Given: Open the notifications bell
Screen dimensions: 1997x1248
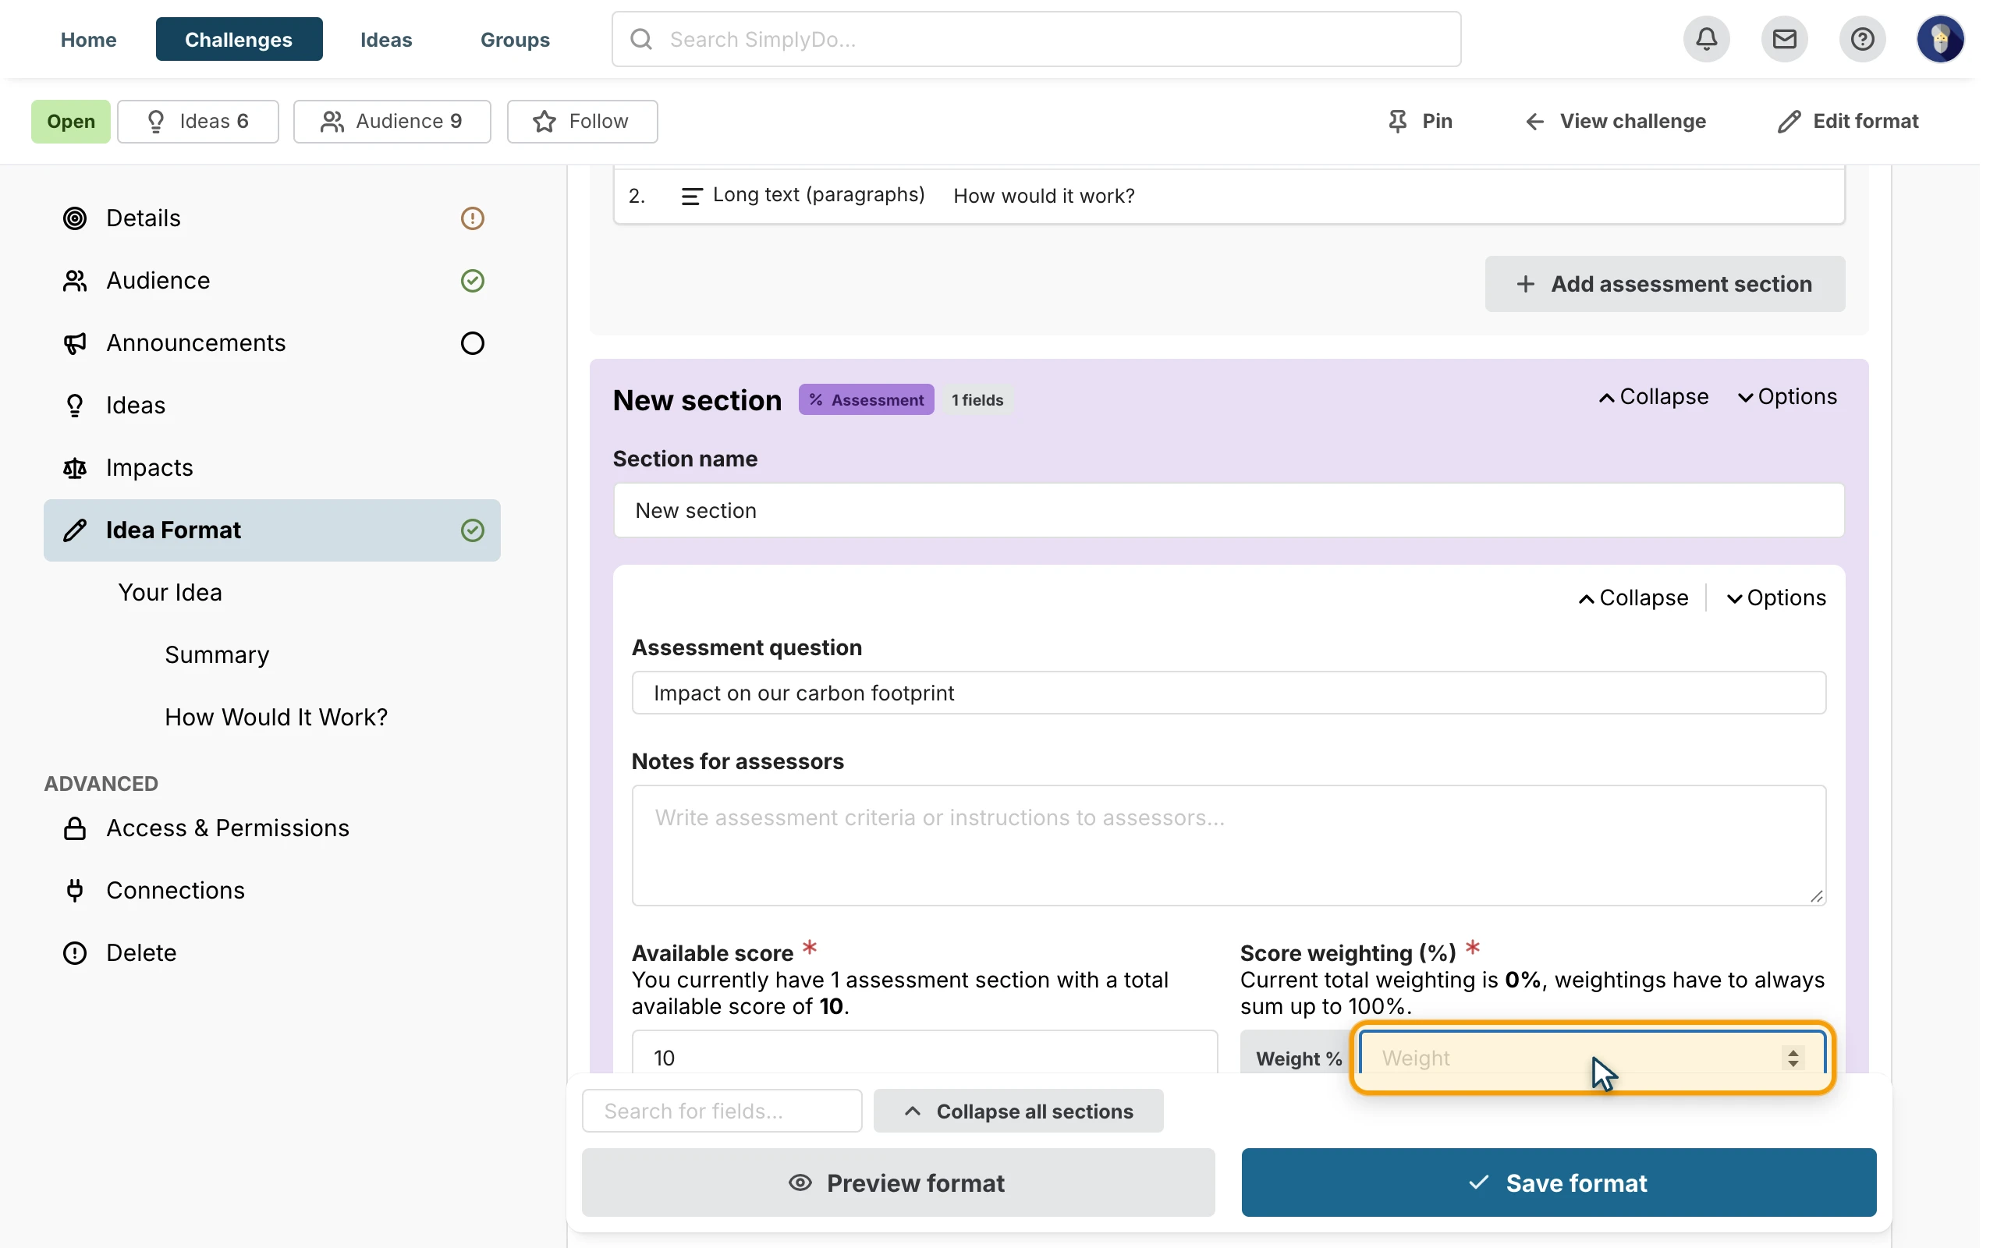Looking at the screenshot, I should tap(1706, 39).
